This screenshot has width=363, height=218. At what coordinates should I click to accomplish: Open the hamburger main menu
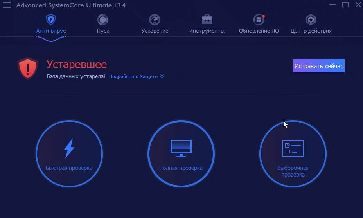coord(7,5)
